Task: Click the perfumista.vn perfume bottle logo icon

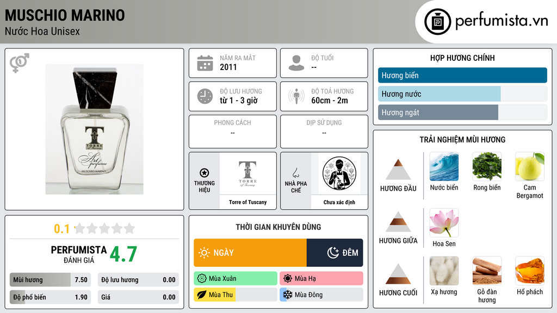Action: [437, 22]
